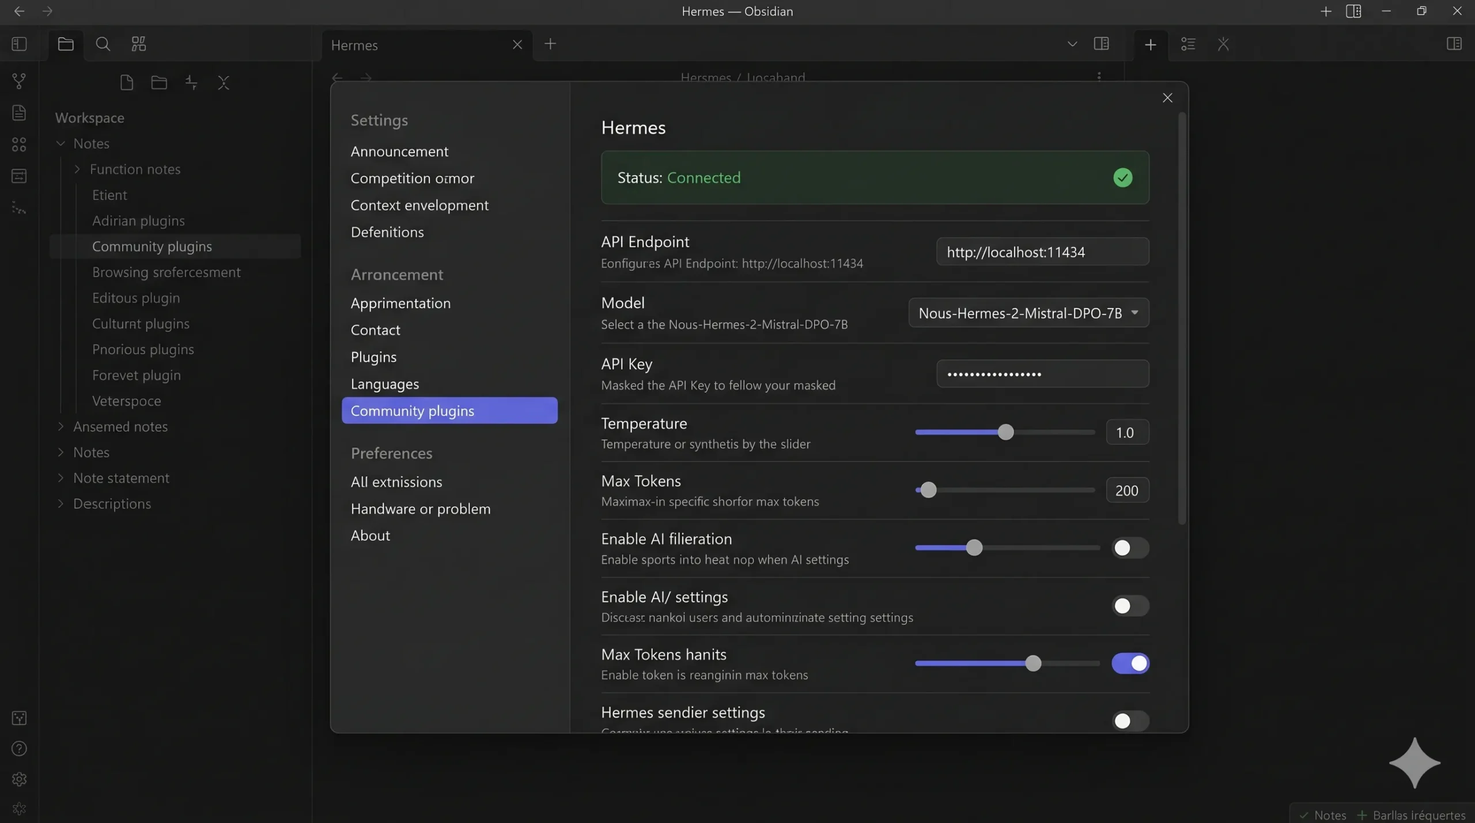Collapse all folders with the collapse icon

coord(224,83)
